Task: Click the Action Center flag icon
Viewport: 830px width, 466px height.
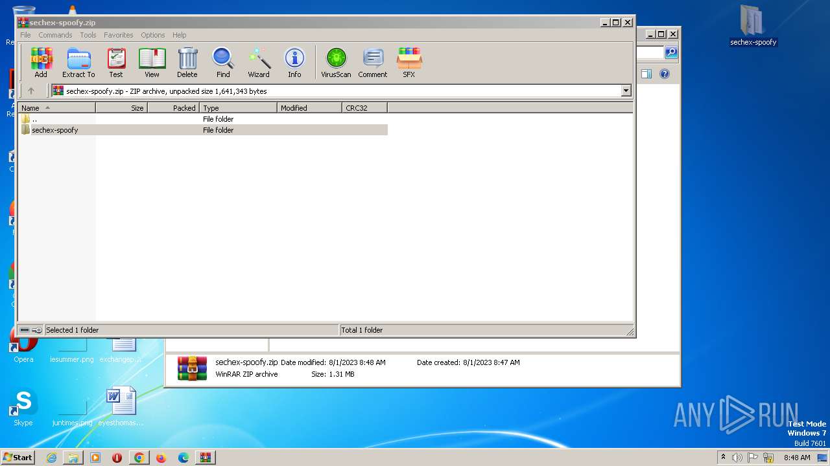Action: point(753,458)
